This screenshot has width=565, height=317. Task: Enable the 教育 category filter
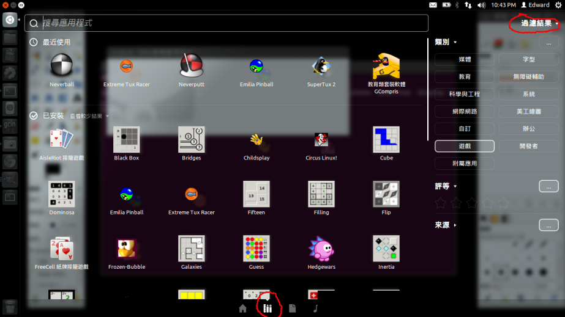(x=465, y=77)
